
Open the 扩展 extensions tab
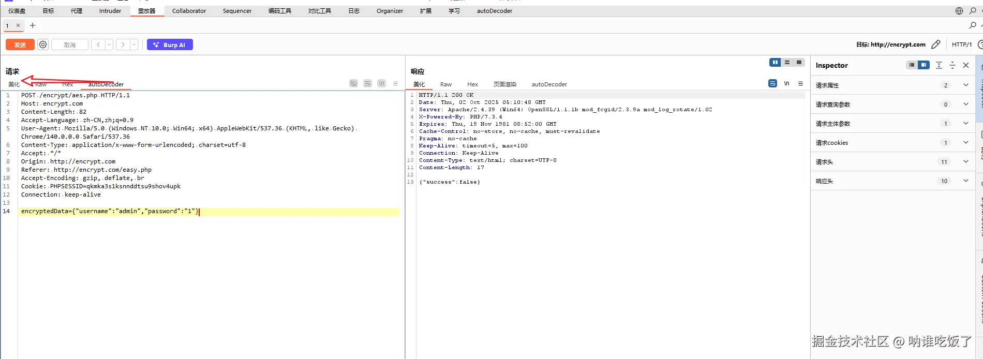click(426, 11)
